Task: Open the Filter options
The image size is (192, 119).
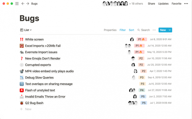Action: point(123,30)
